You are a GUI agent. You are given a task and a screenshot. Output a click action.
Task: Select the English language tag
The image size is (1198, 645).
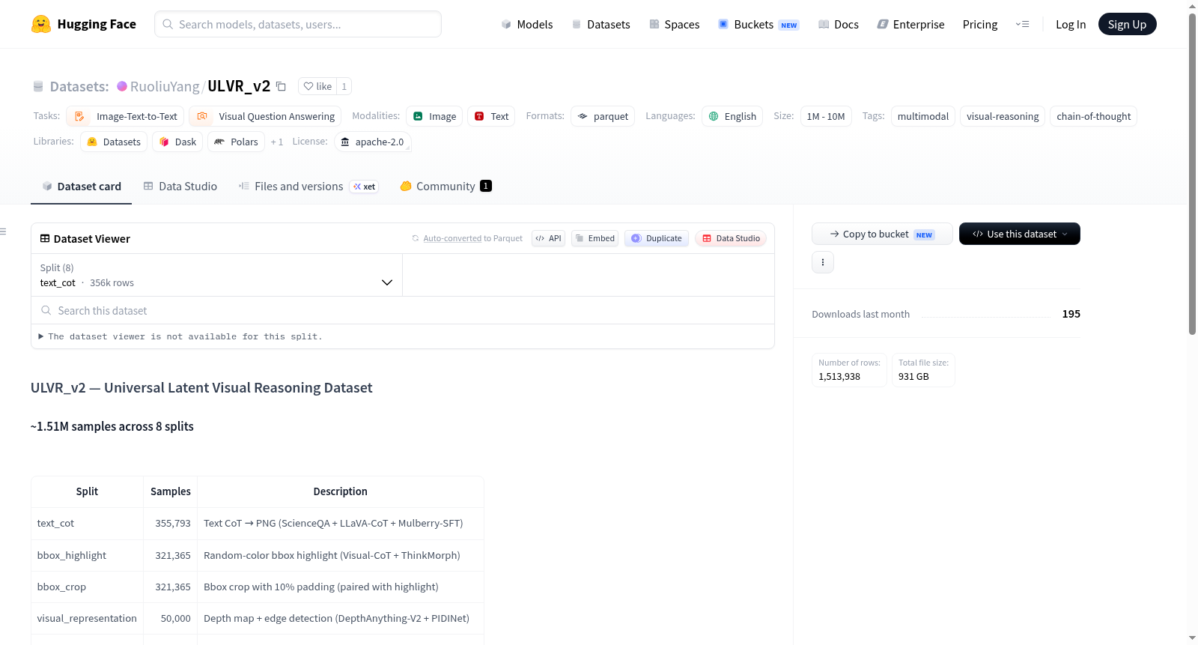(x=732, y=116)
